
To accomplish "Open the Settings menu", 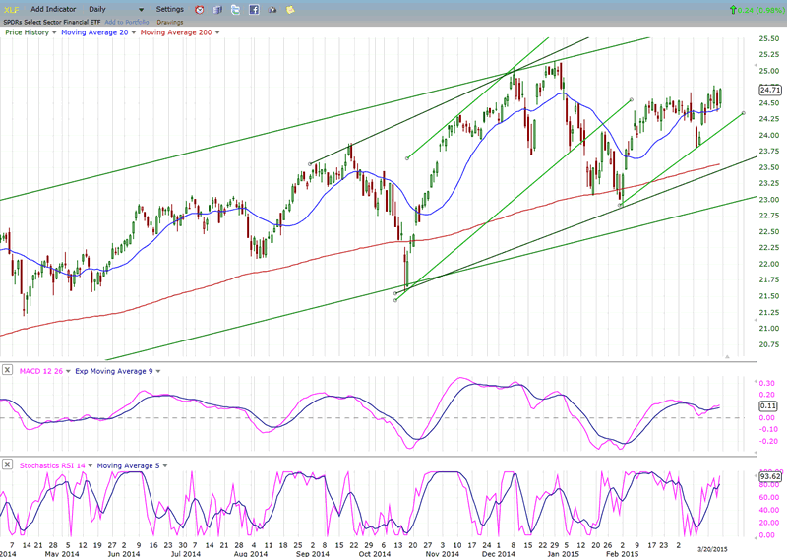I will pos(169,9).
